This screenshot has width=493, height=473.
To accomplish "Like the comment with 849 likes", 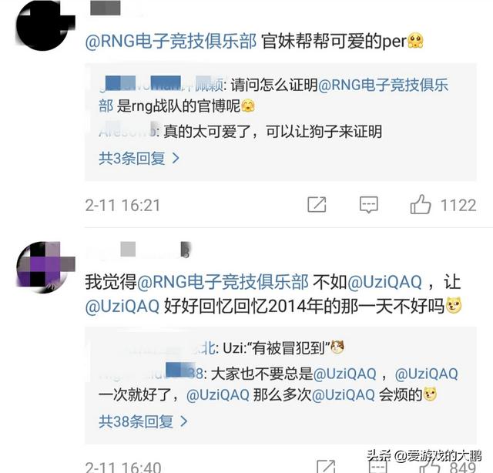I will (x=431, y=467).
